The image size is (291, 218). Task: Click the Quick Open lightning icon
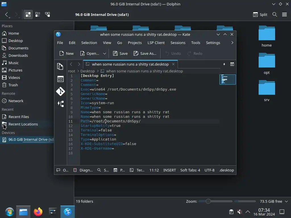tap(224, 64)
